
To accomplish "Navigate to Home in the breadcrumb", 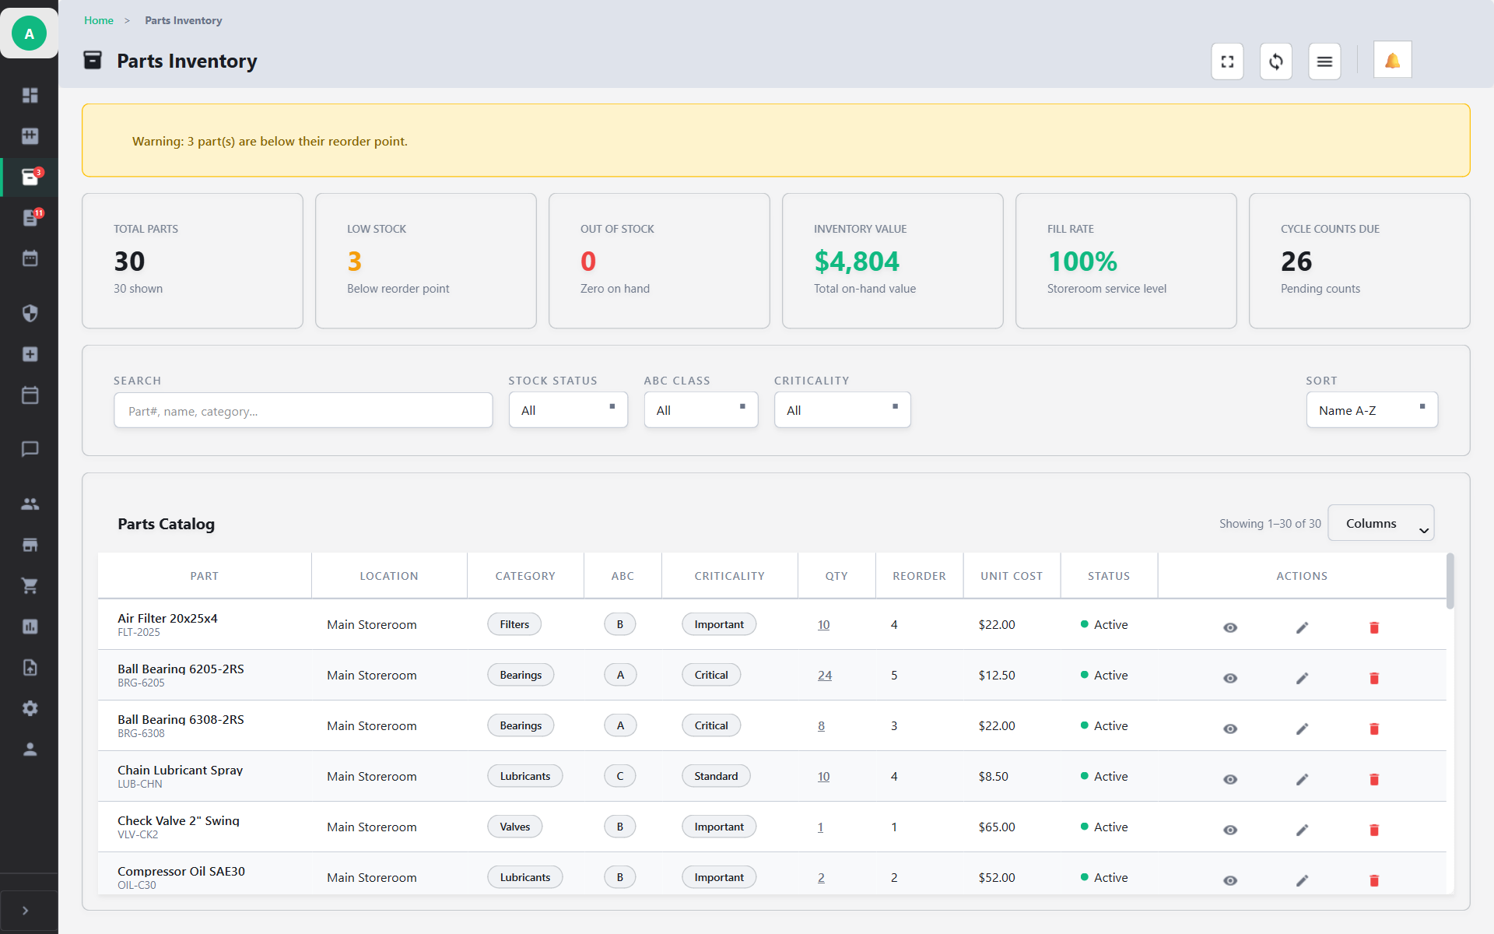I will [99, 20].
